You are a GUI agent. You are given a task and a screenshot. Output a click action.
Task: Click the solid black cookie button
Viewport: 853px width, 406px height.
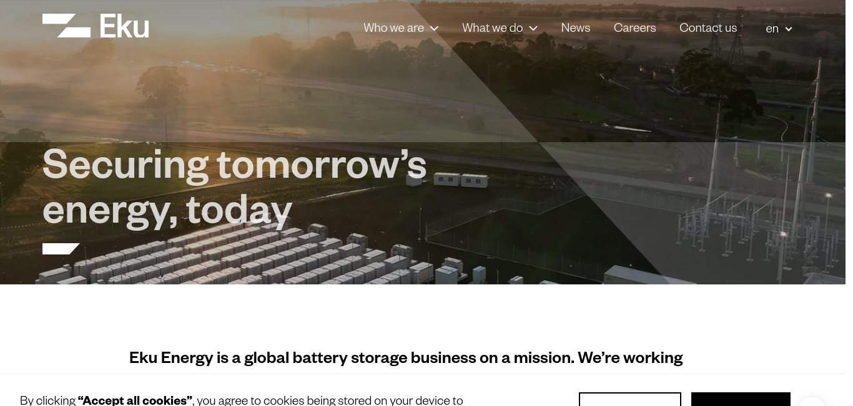[x=741, y=399]
